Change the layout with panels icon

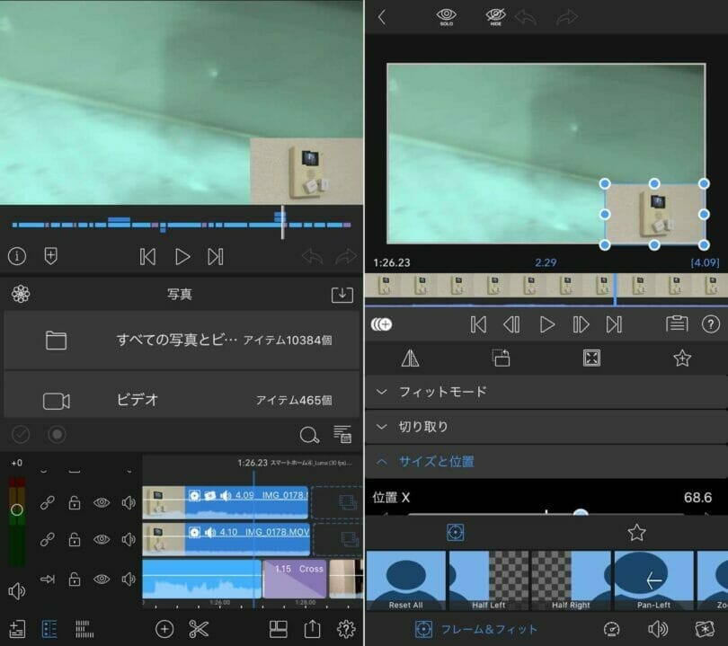(278, 629)
